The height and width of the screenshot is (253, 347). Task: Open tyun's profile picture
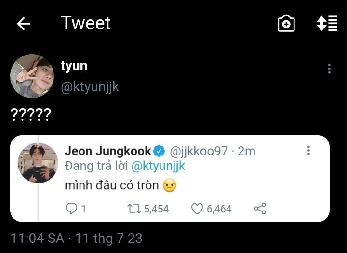click(32, 76)
